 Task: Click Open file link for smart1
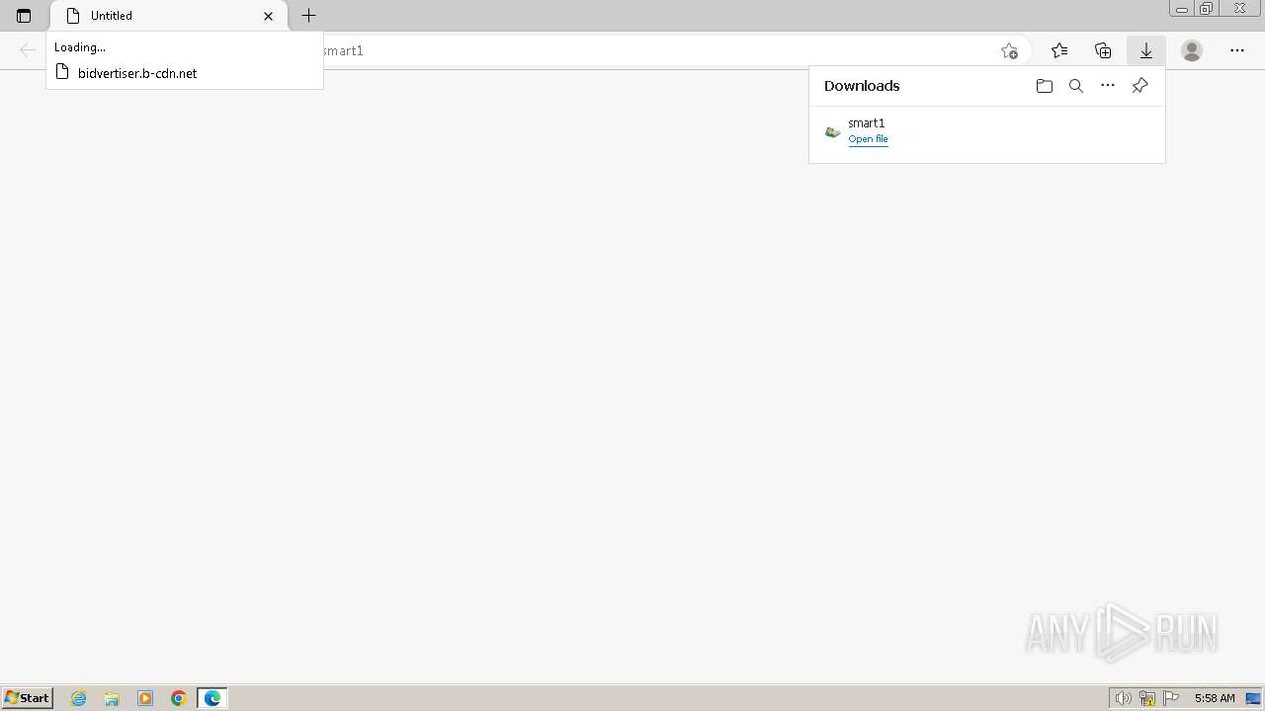pyautogui.click(x=868, y=139)
